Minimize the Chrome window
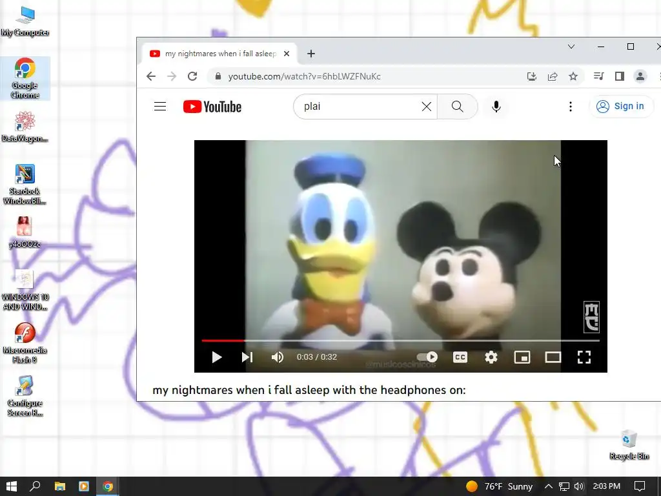This screenshot has width=661, height=496. click(x=601, y=46)
